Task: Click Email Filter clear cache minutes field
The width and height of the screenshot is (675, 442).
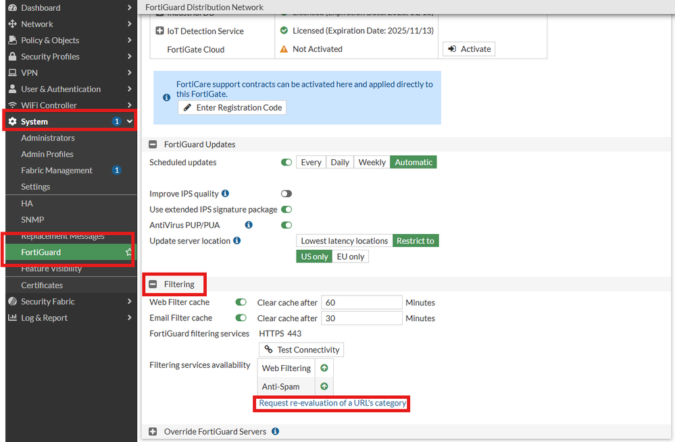Action: click(362, 318)
